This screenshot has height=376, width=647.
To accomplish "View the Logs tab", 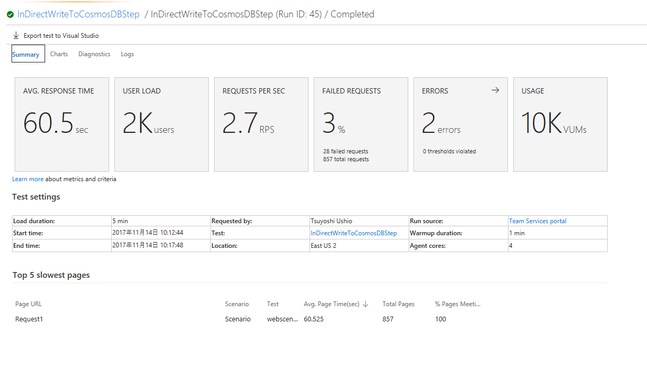I will coord(127,54).
